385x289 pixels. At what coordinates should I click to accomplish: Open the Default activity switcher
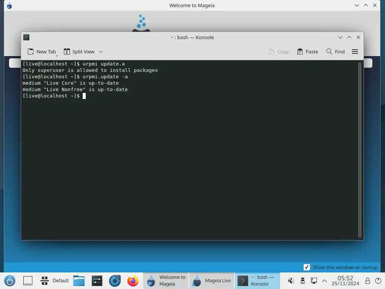click(55, 281)
